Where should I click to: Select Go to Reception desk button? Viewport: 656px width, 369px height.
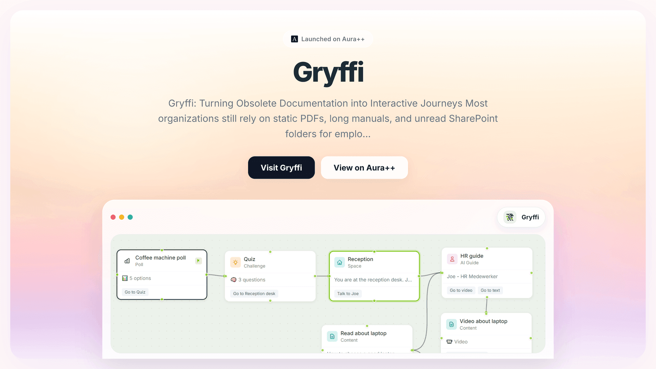pos(254,293)
